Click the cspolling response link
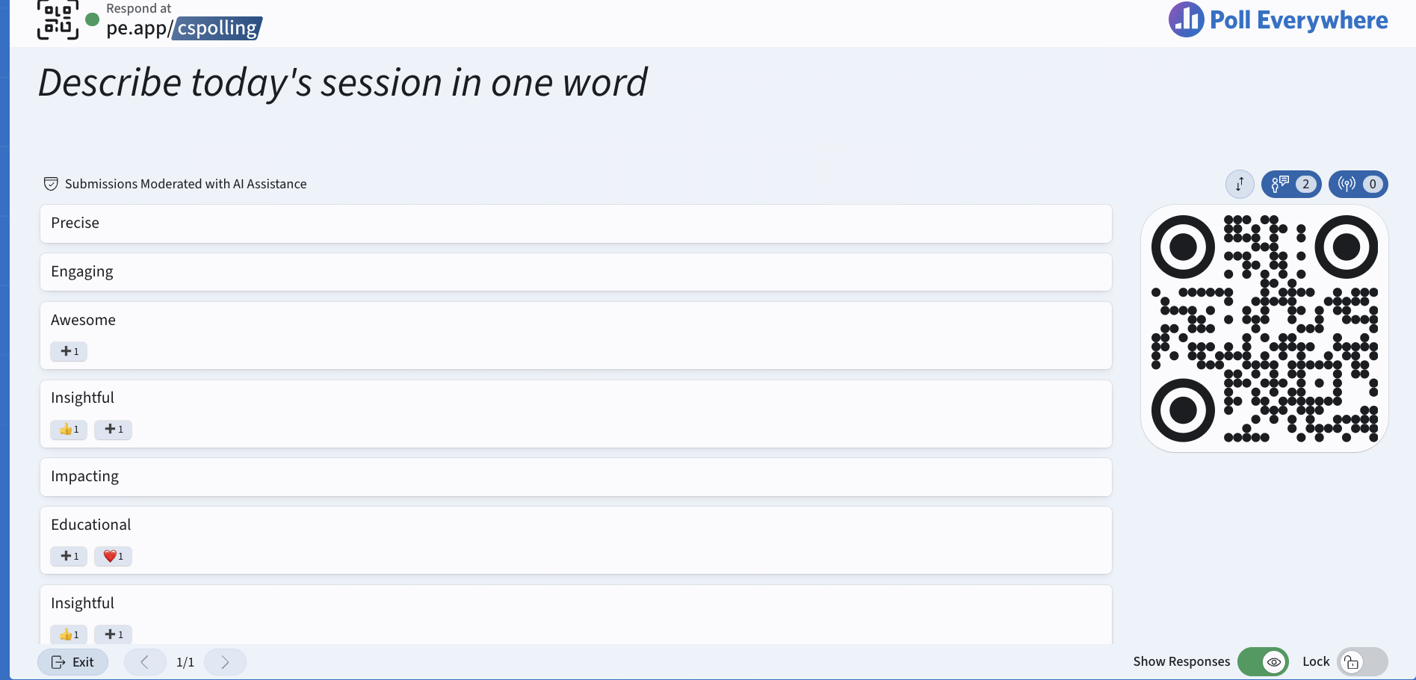Image resolution: width=1416 pixels, height=680 pixels. [217, 28]
